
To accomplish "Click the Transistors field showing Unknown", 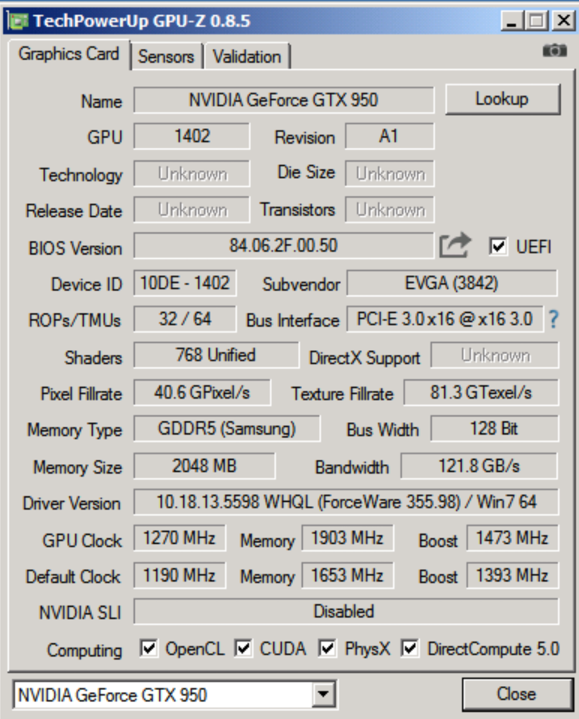I will (x=389, y=210).
